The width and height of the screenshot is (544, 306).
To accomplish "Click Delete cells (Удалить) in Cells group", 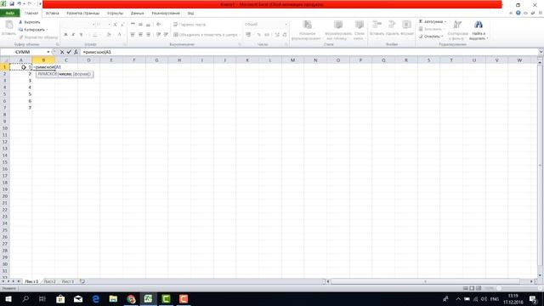I will pos(393,28).
